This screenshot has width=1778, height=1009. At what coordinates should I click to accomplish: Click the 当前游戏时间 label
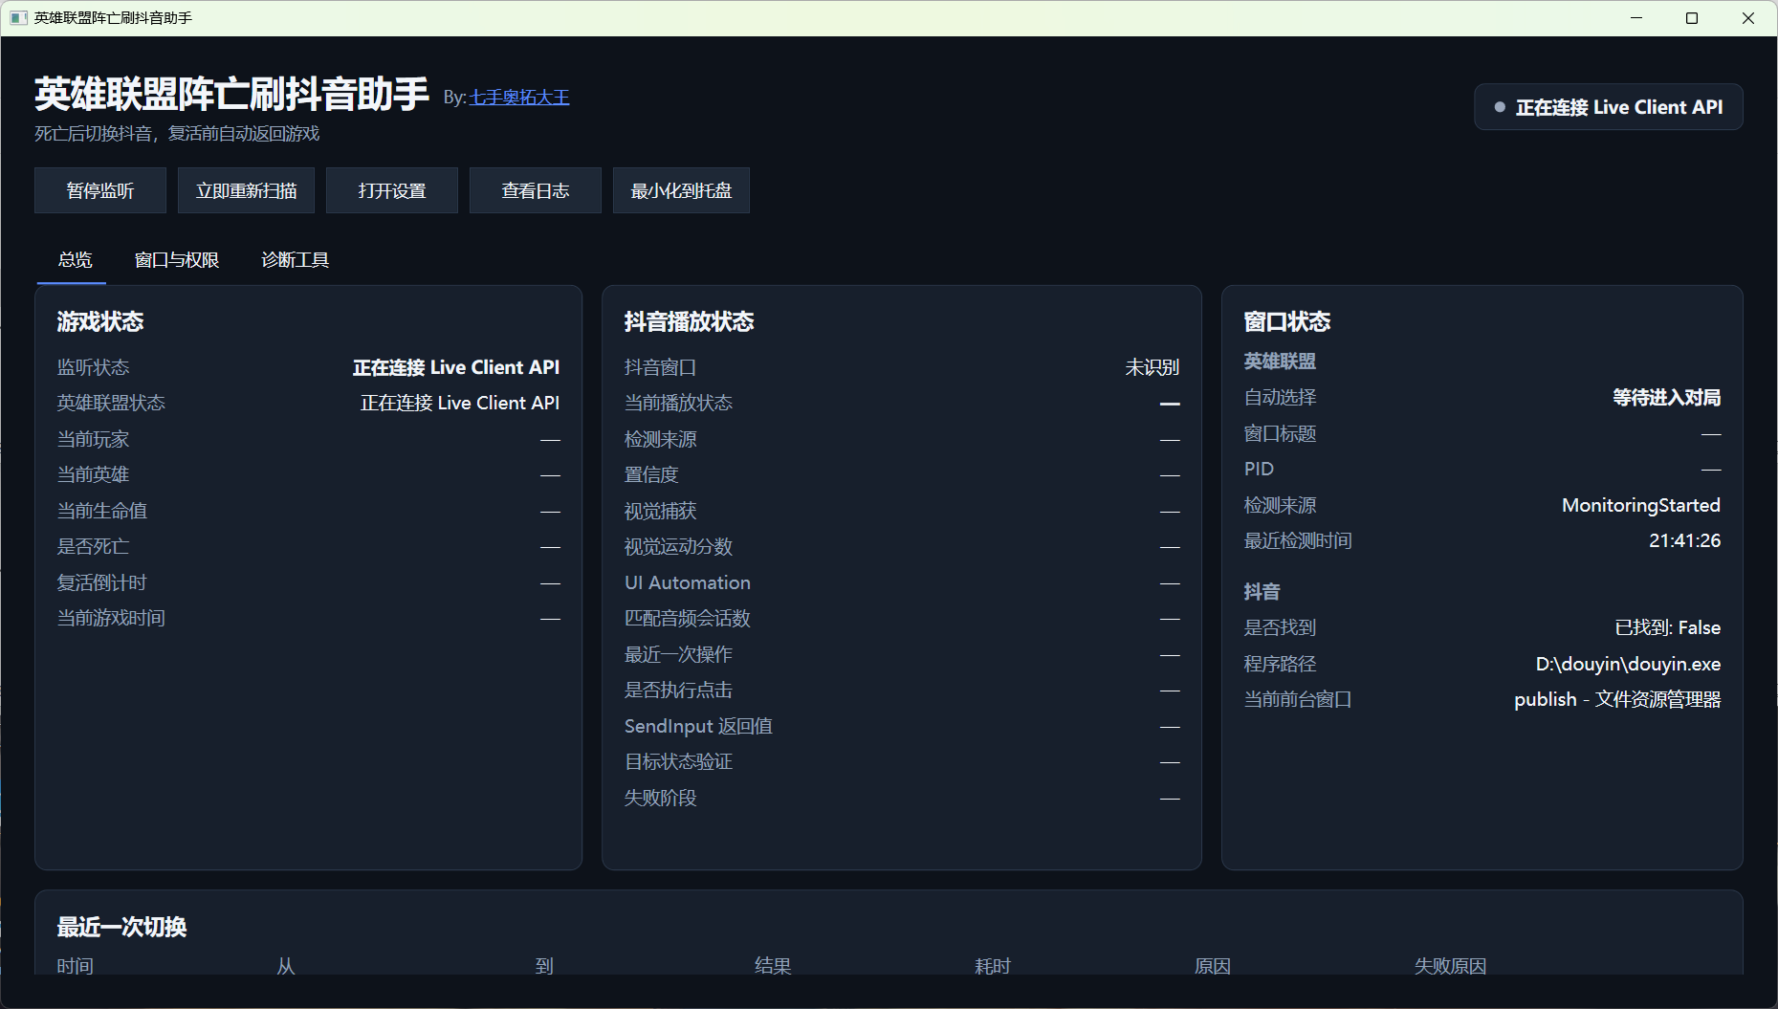(111, 618)
